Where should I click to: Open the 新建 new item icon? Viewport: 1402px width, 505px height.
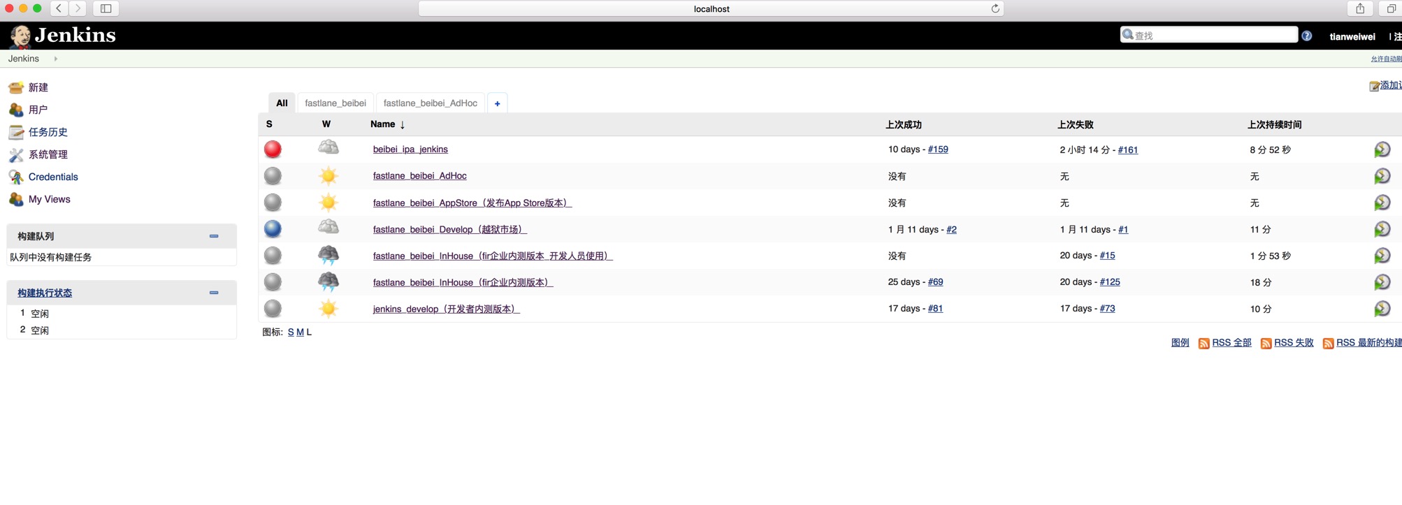[x=16, y=87]
